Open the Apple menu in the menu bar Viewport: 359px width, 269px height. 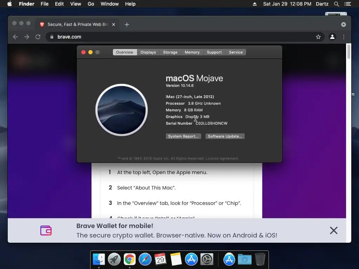[x=9, y=4]
